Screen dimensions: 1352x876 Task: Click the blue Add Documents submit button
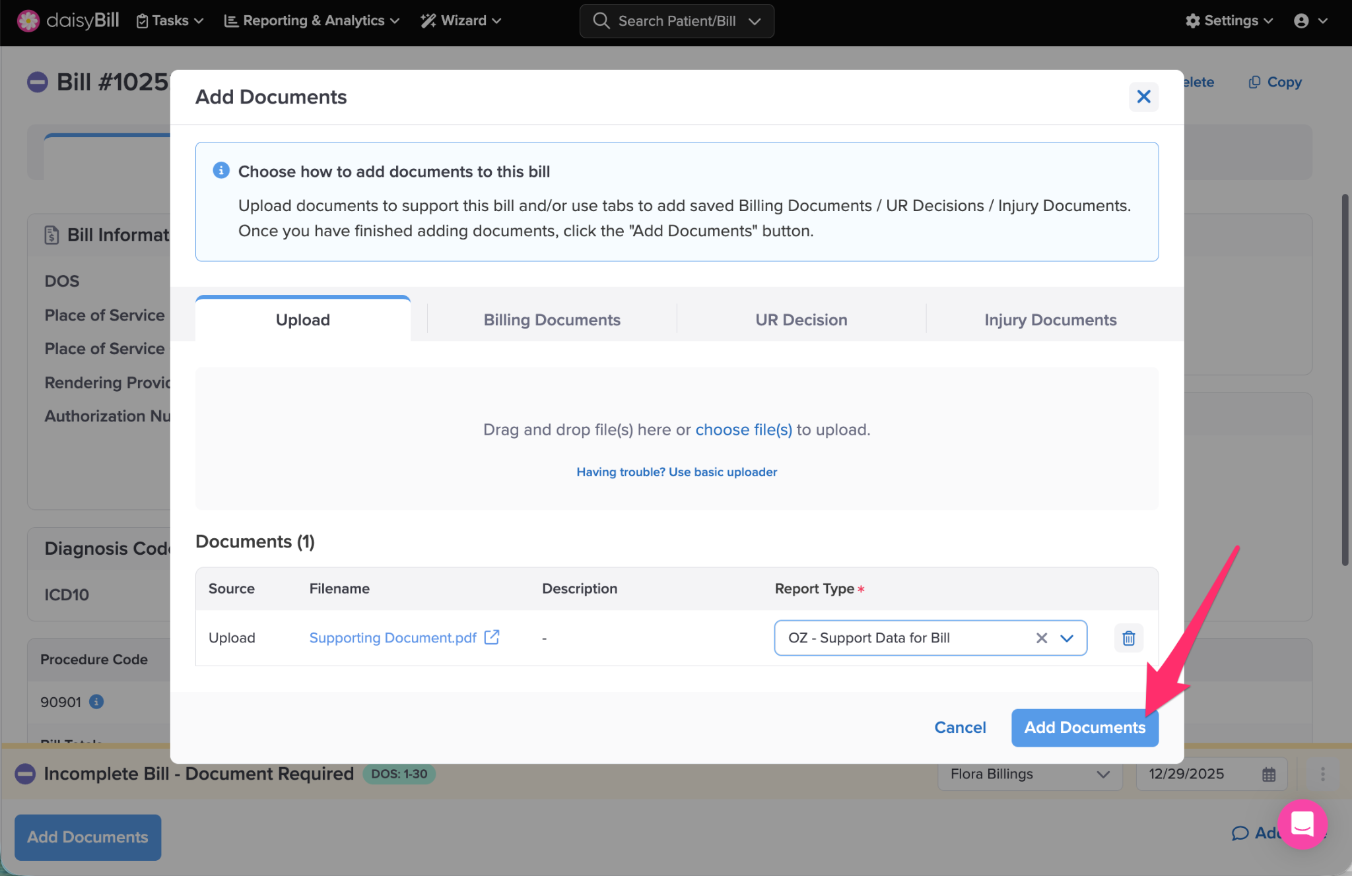tap(1084, 728)
